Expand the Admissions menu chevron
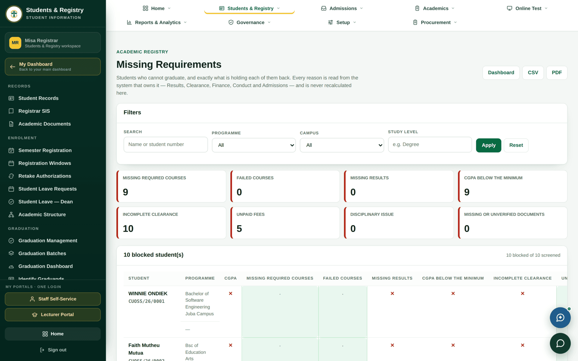Image resolution: width=578 pixels, height=361 pixels. pyautogui.click(x=362, y=8)
